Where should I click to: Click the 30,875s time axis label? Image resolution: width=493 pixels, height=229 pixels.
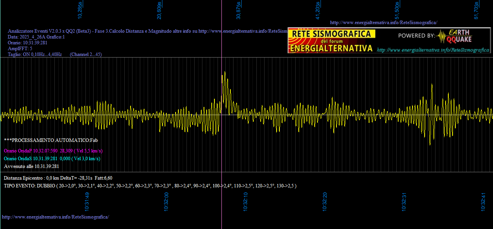(x=239, y=10)
